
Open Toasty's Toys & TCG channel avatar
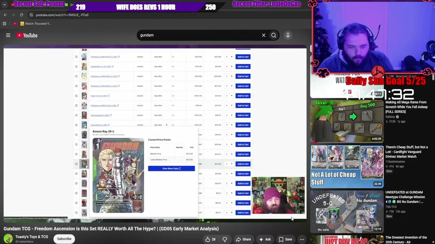pos(8,239)
